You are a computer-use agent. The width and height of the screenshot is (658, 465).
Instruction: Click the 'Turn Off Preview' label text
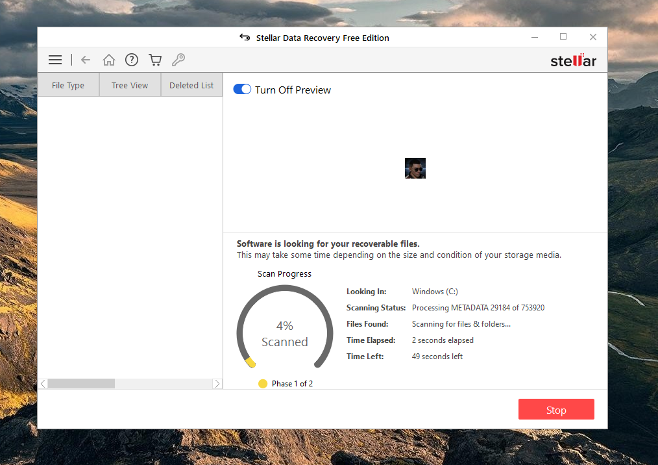click(293, 90)
